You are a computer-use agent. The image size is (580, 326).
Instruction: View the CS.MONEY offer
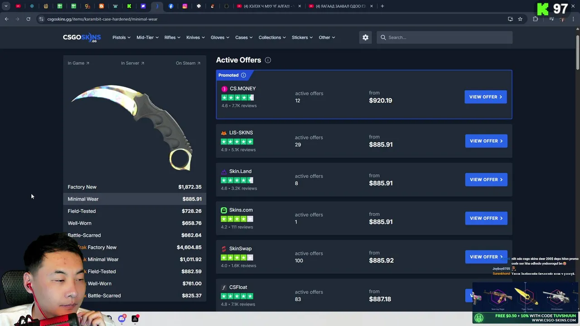coord(486,97)
